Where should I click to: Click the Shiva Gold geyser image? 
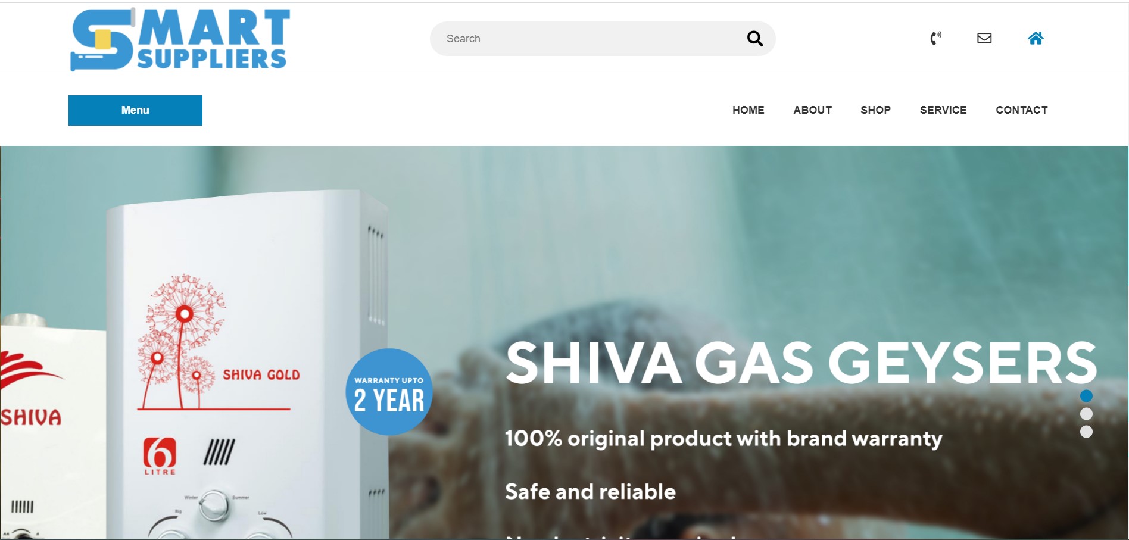[247, 364]
